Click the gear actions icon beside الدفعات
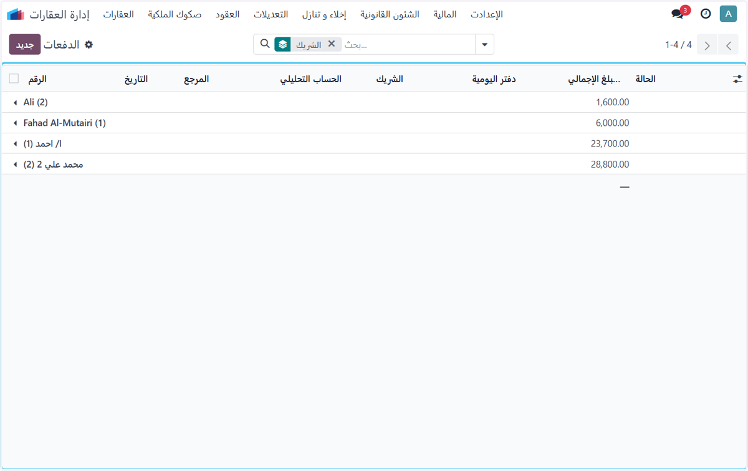This screenshot has height=471, width=748. point(89,45)
